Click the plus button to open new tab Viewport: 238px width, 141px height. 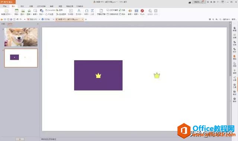86,19
